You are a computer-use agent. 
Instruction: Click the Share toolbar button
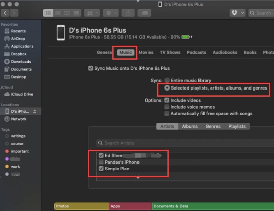(128, 13)
